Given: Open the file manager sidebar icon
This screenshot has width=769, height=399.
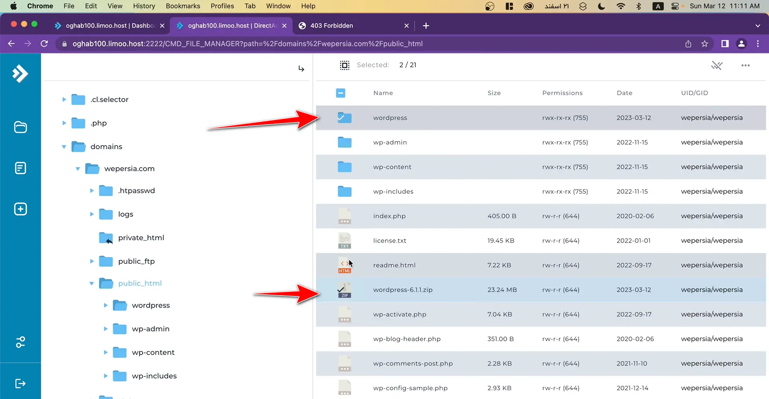Looking at the screenshot, I should (x=20, y=127).
